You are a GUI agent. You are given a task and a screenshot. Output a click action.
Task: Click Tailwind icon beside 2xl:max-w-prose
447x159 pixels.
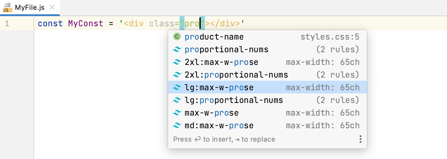pyautogui.click(x=177, y=62)
